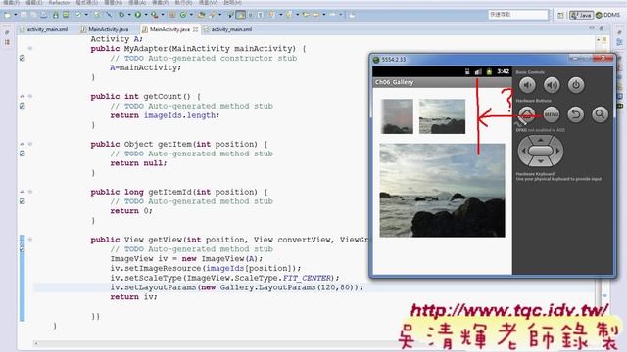Click the DPAD down arrow
The height and width of the screenshot is (352, 627).
540,161
